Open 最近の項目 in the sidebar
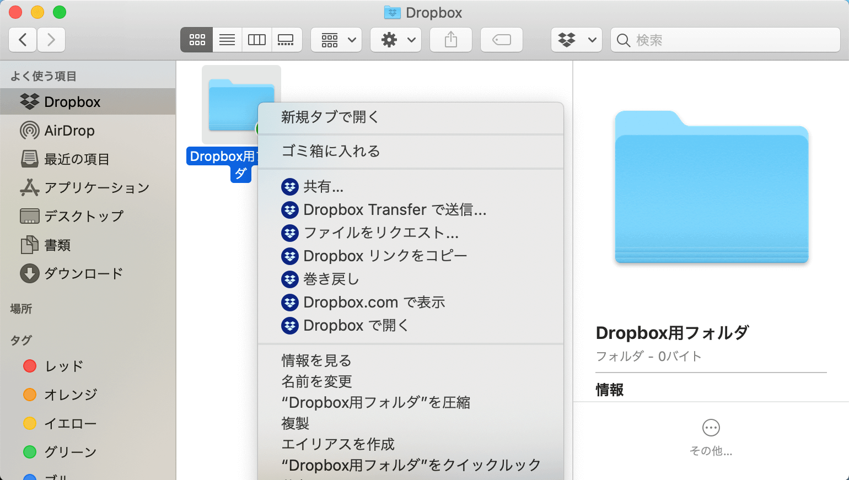The width and height of the screenshot is (849, 480). pyautogui.click(x=88, y=159)
